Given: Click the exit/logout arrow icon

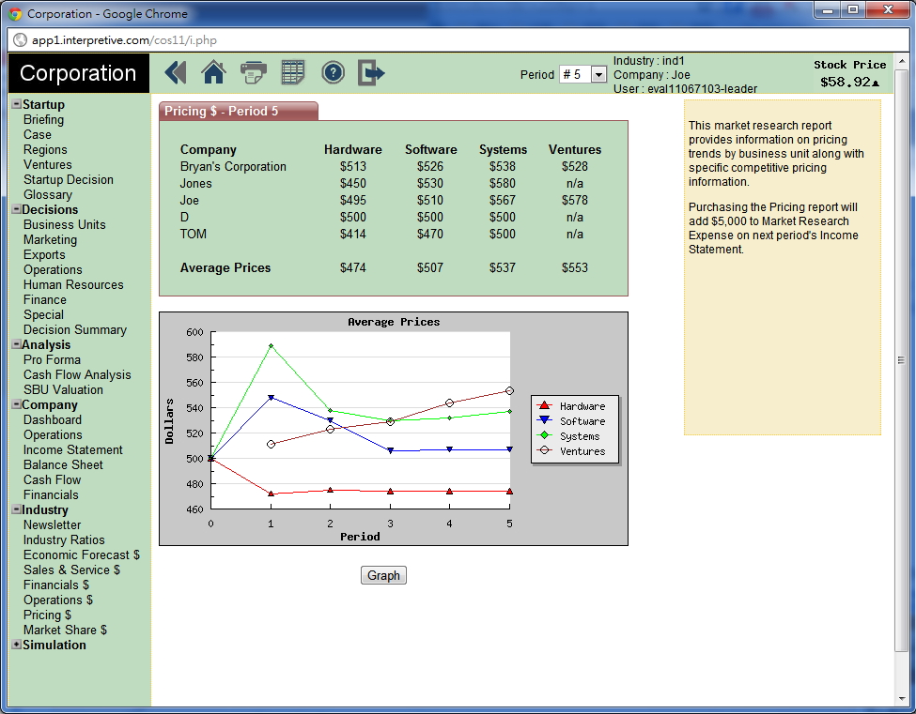Looking at the screenshot, I should (x=372, y=73).
